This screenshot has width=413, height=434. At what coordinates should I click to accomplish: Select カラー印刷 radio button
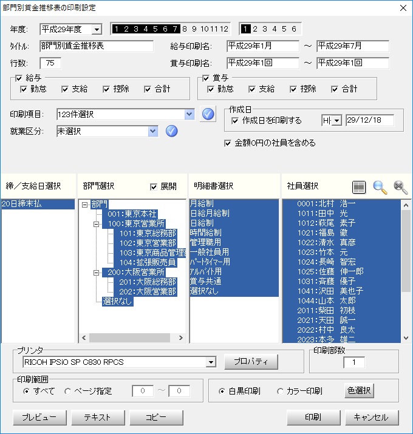click(281, 391)
